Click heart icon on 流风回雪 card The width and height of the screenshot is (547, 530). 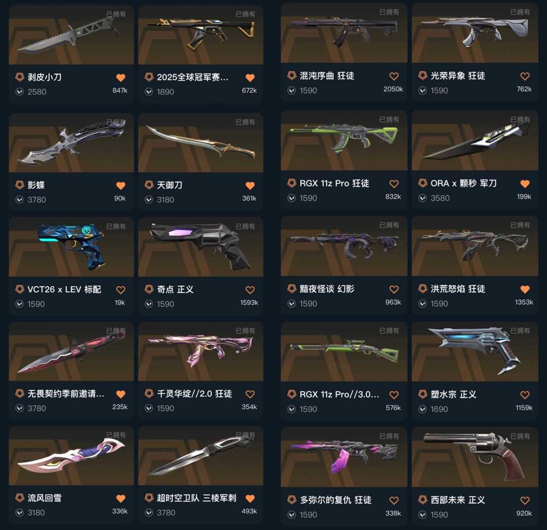(x=121, y=498)
